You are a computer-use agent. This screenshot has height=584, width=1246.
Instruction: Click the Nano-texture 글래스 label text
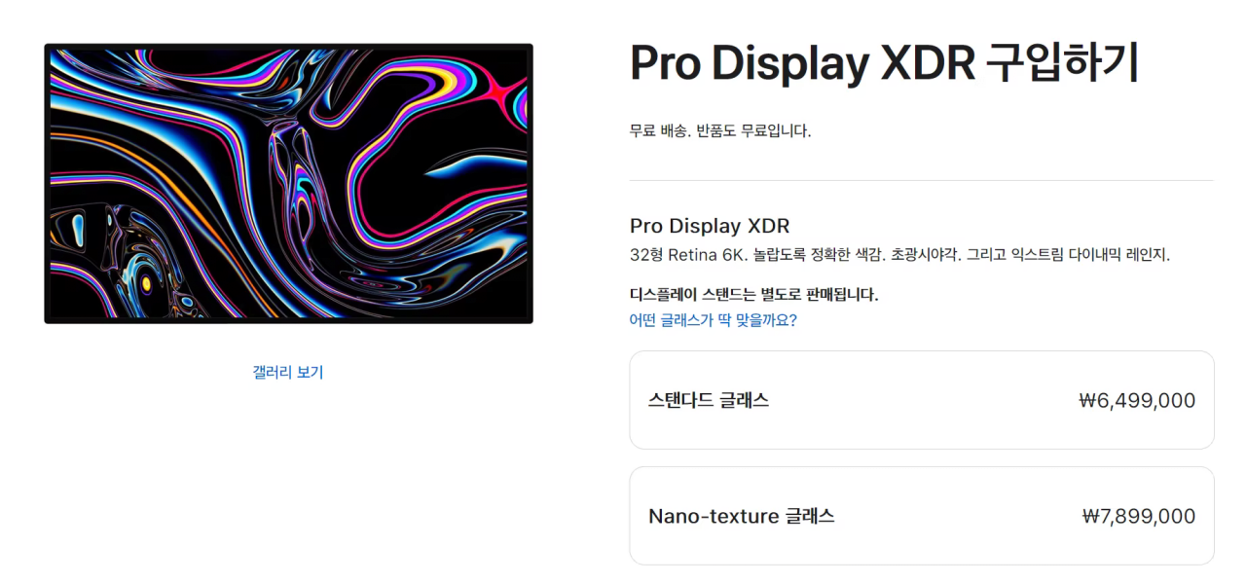tap(742, 516)
